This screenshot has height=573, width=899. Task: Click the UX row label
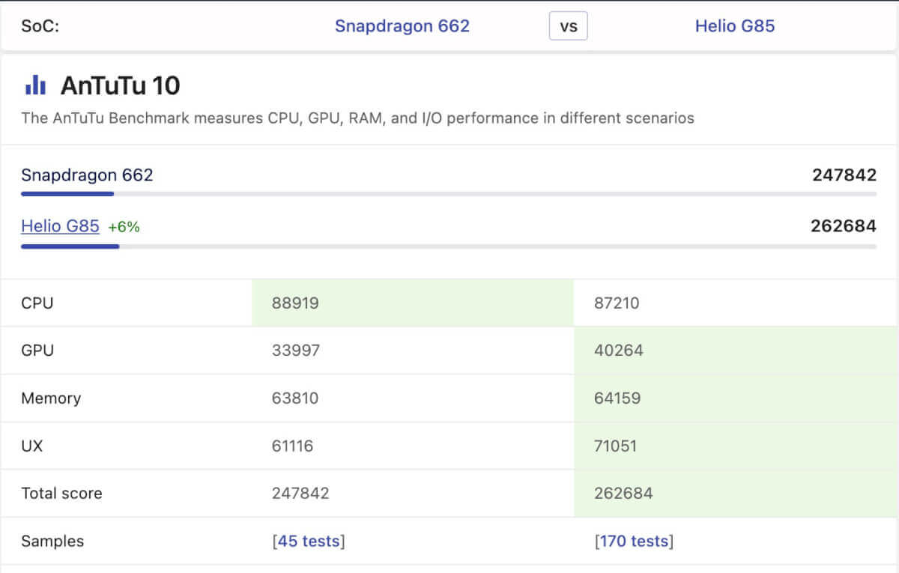click(x=32, y=446)
